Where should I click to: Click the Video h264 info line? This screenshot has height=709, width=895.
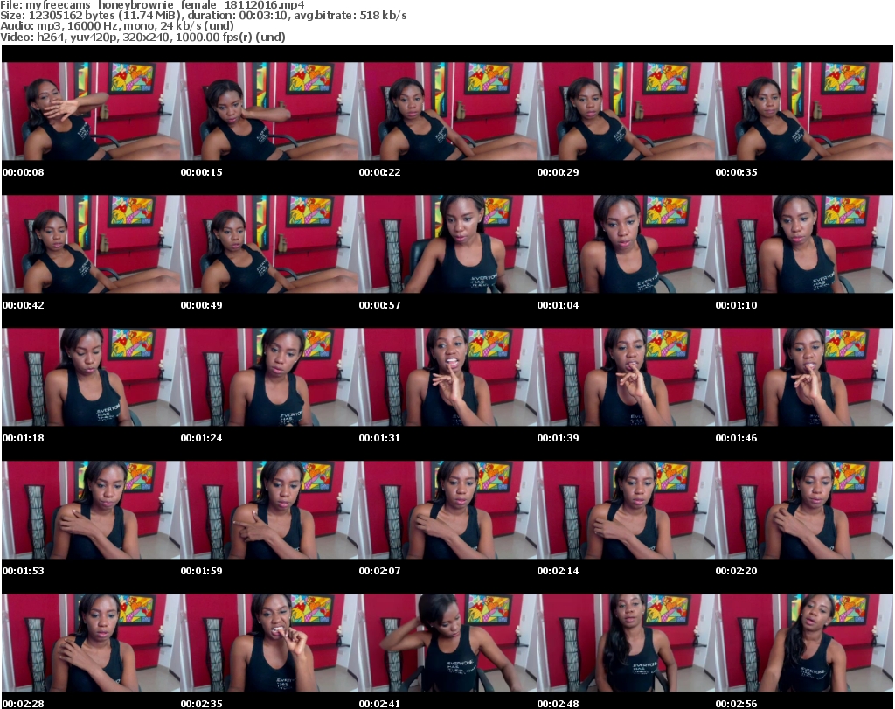tap(142, 37)
